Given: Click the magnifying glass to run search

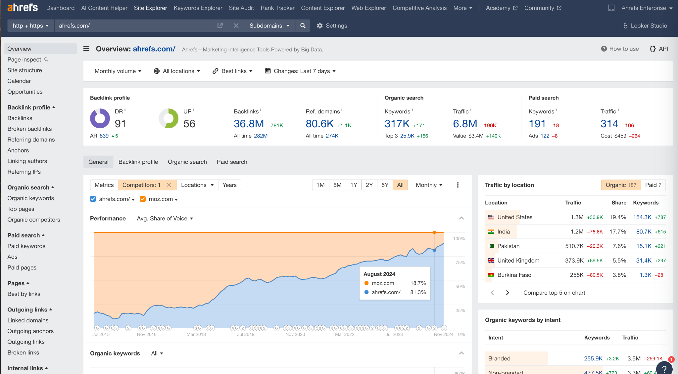Looking at the screenshot, I should pyautogui.click(x=302, y=25).
